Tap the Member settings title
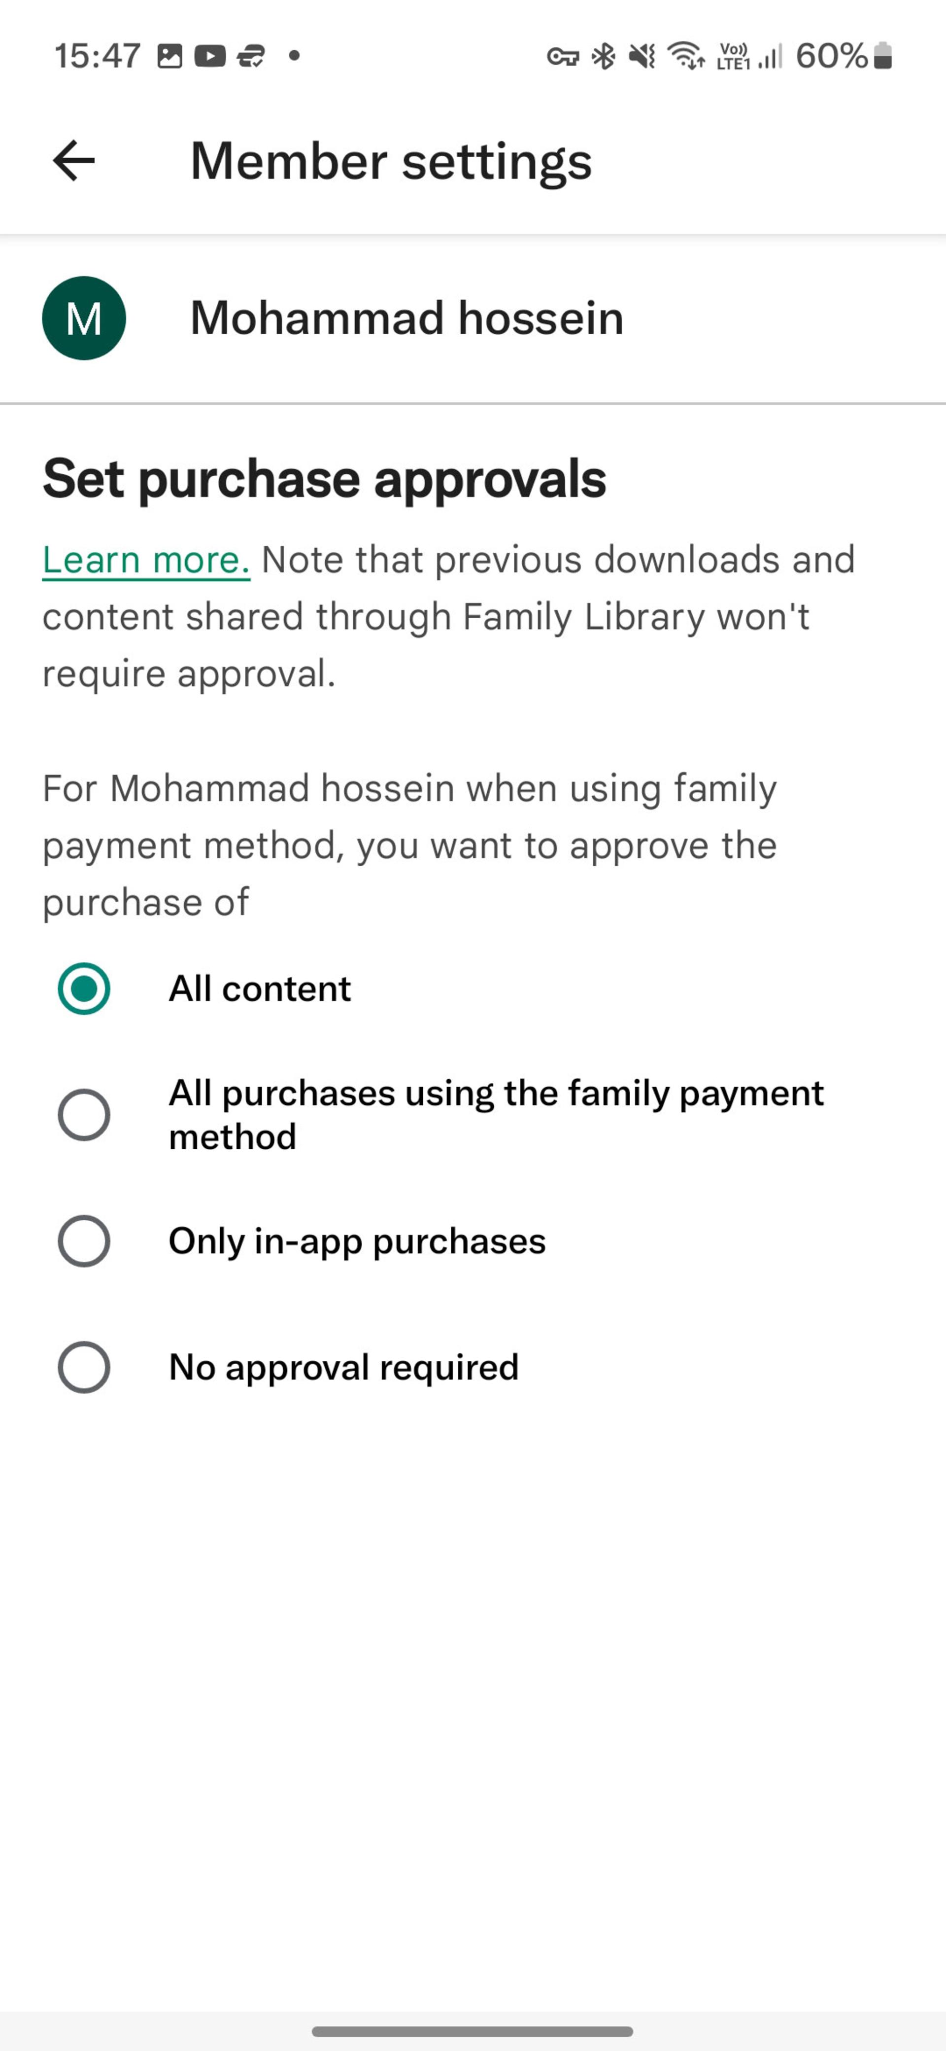 coord(391,162)
